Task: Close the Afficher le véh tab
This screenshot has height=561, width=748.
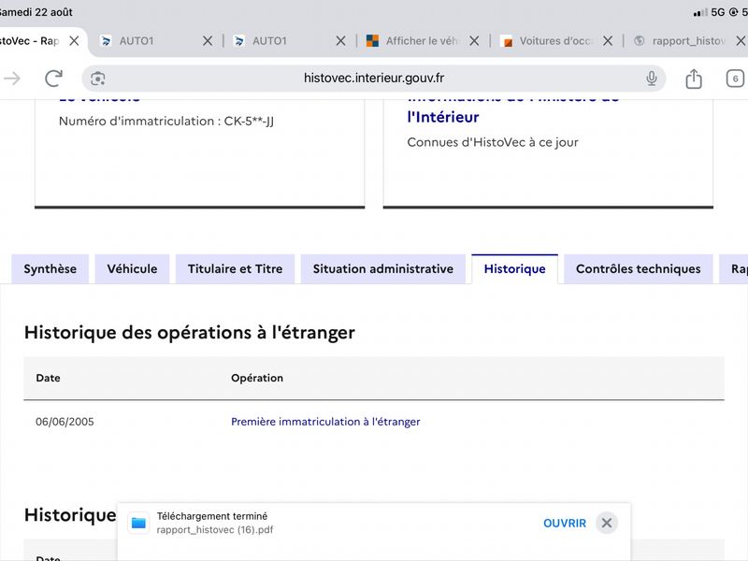Action: pos(474,41)
